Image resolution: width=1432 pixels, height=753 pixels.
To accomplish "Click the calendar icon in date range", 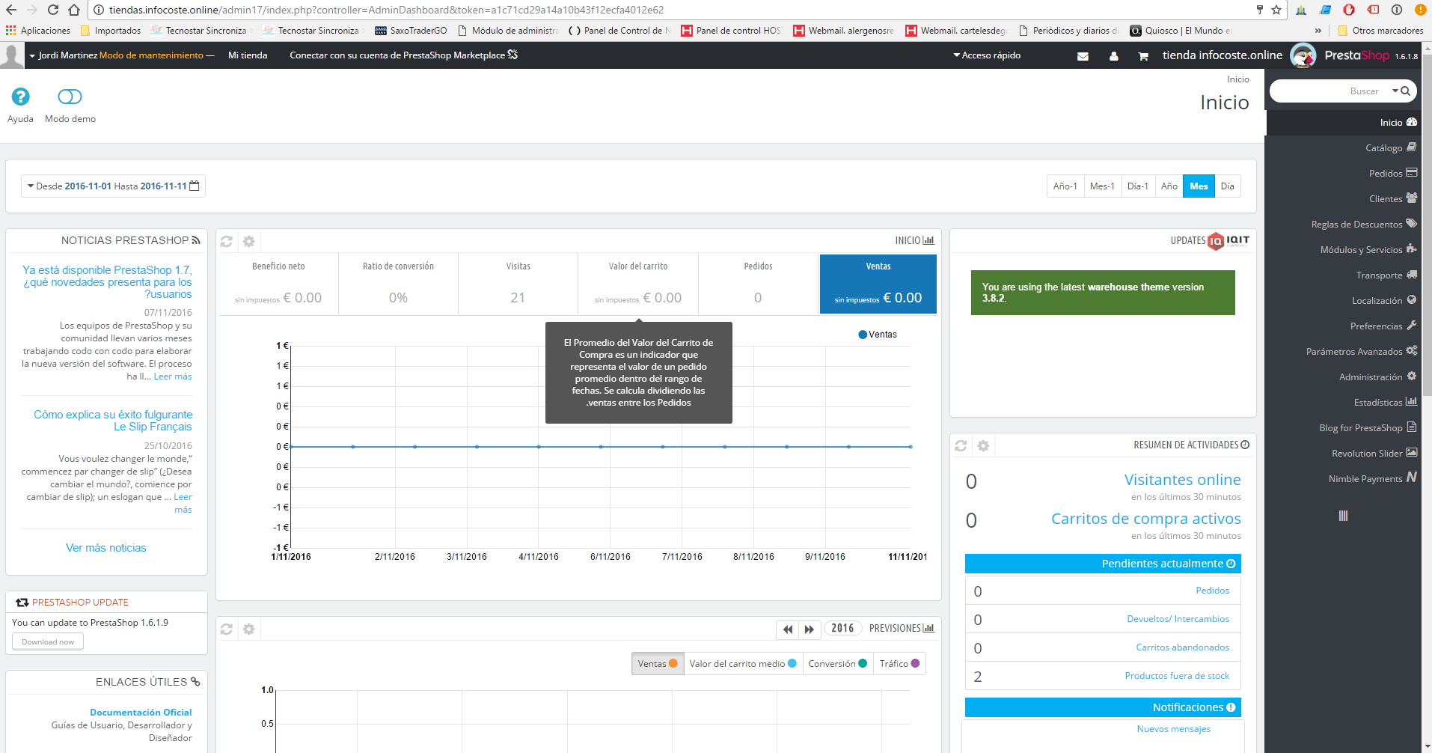I will [195, 186].
